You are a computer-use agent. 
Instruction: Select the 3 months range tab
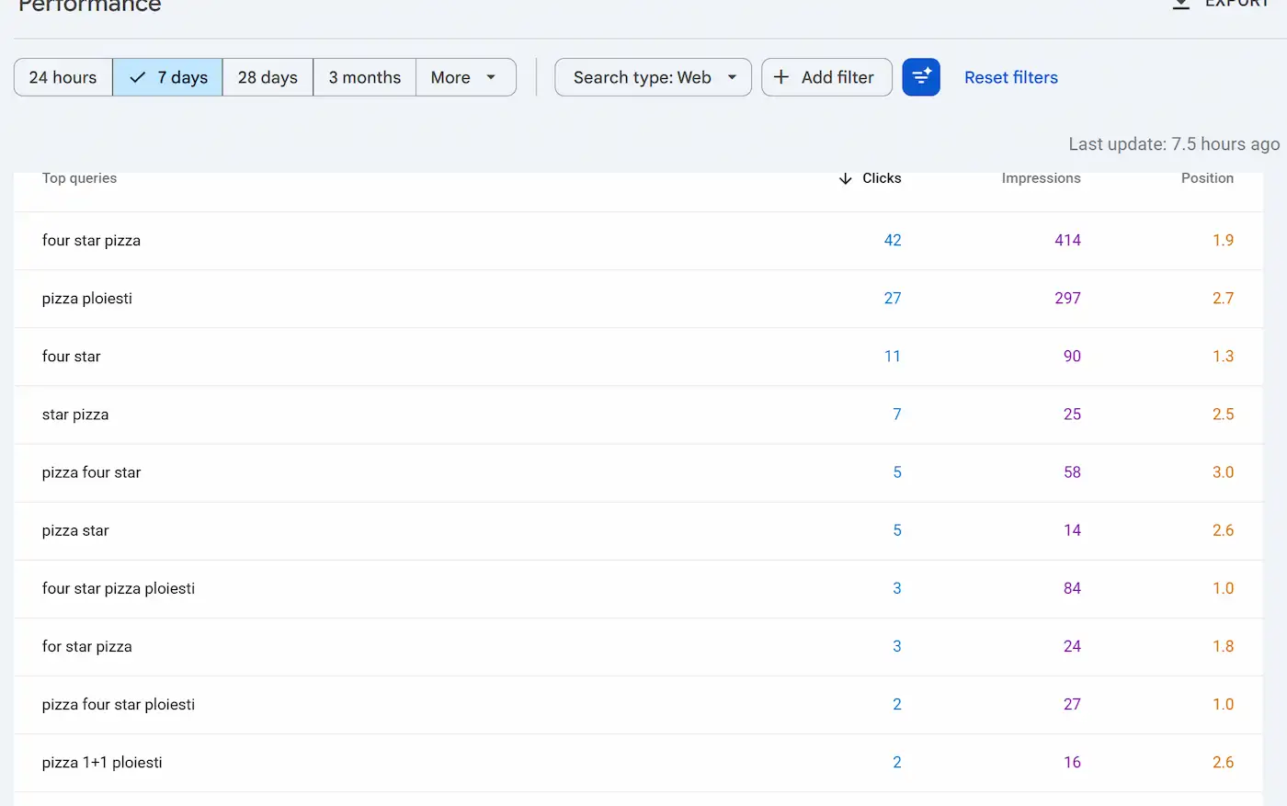[x=365, y=77]
